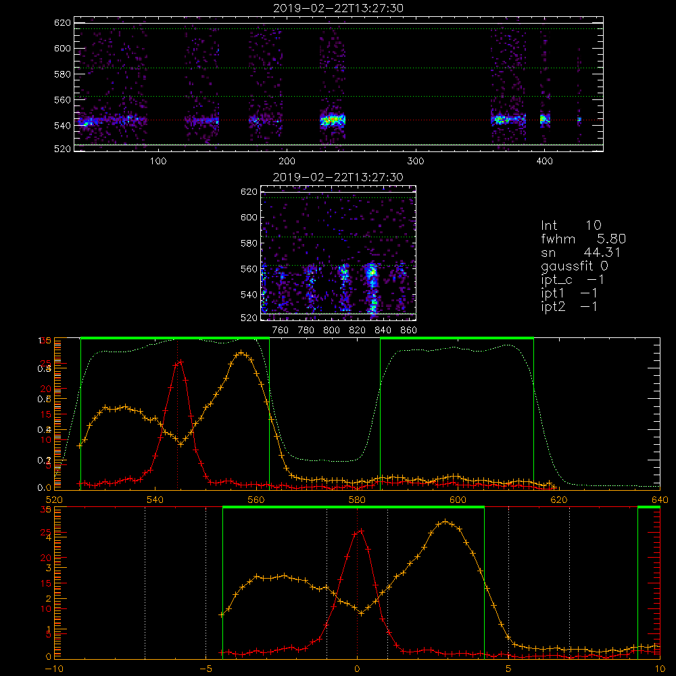Screen dimensions: 676x676
Task: Click x-axis label 10 of the bottom plot
Action: (660, 669)
